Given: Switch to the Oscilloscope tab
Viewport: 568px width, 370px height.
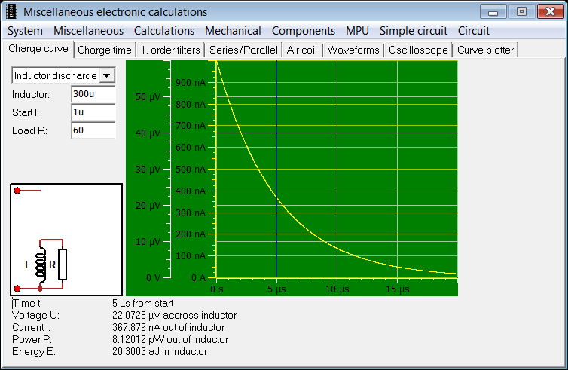Looking at the screenshot, I should pos(418,50).
